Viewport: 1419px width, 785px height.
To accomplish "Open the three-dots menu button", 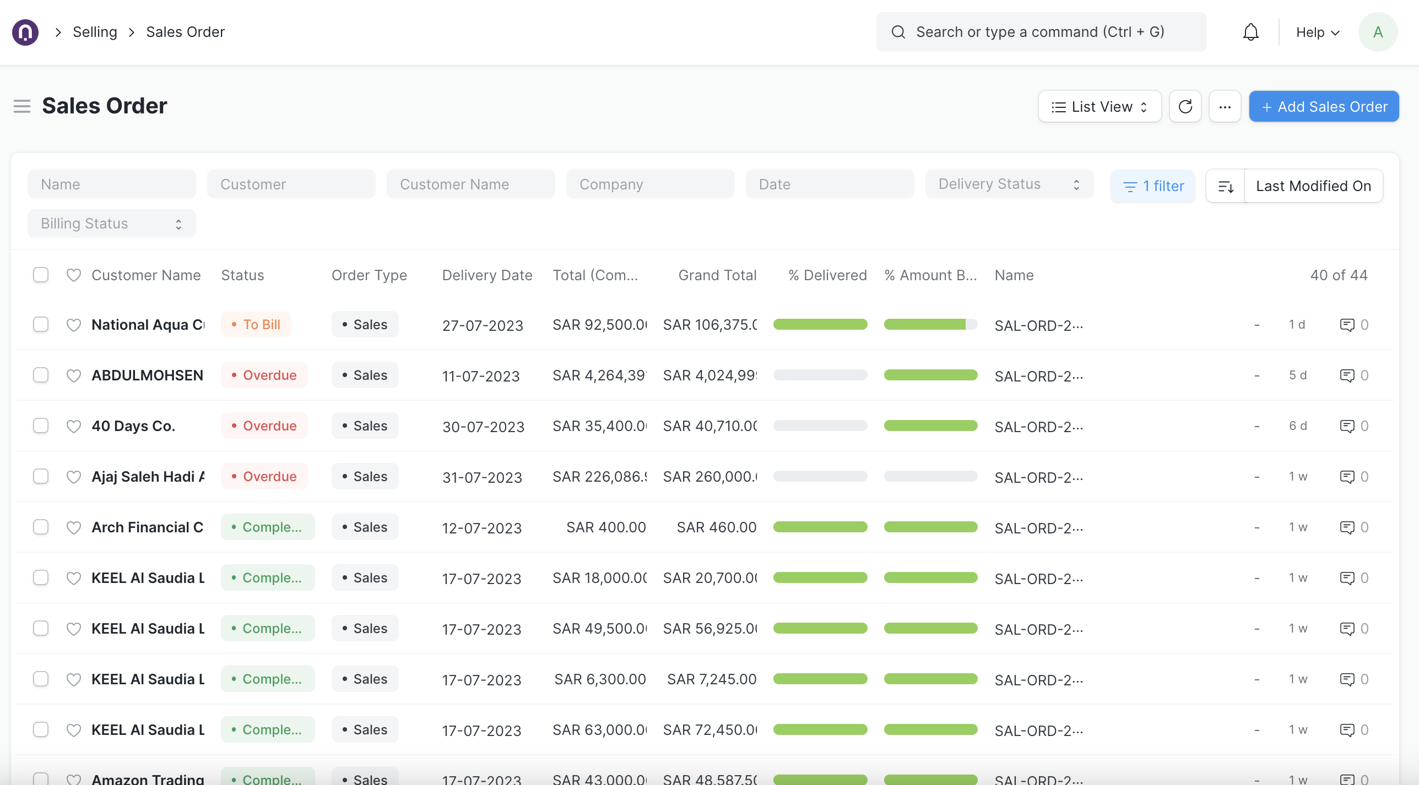I will coord(1225,106).
